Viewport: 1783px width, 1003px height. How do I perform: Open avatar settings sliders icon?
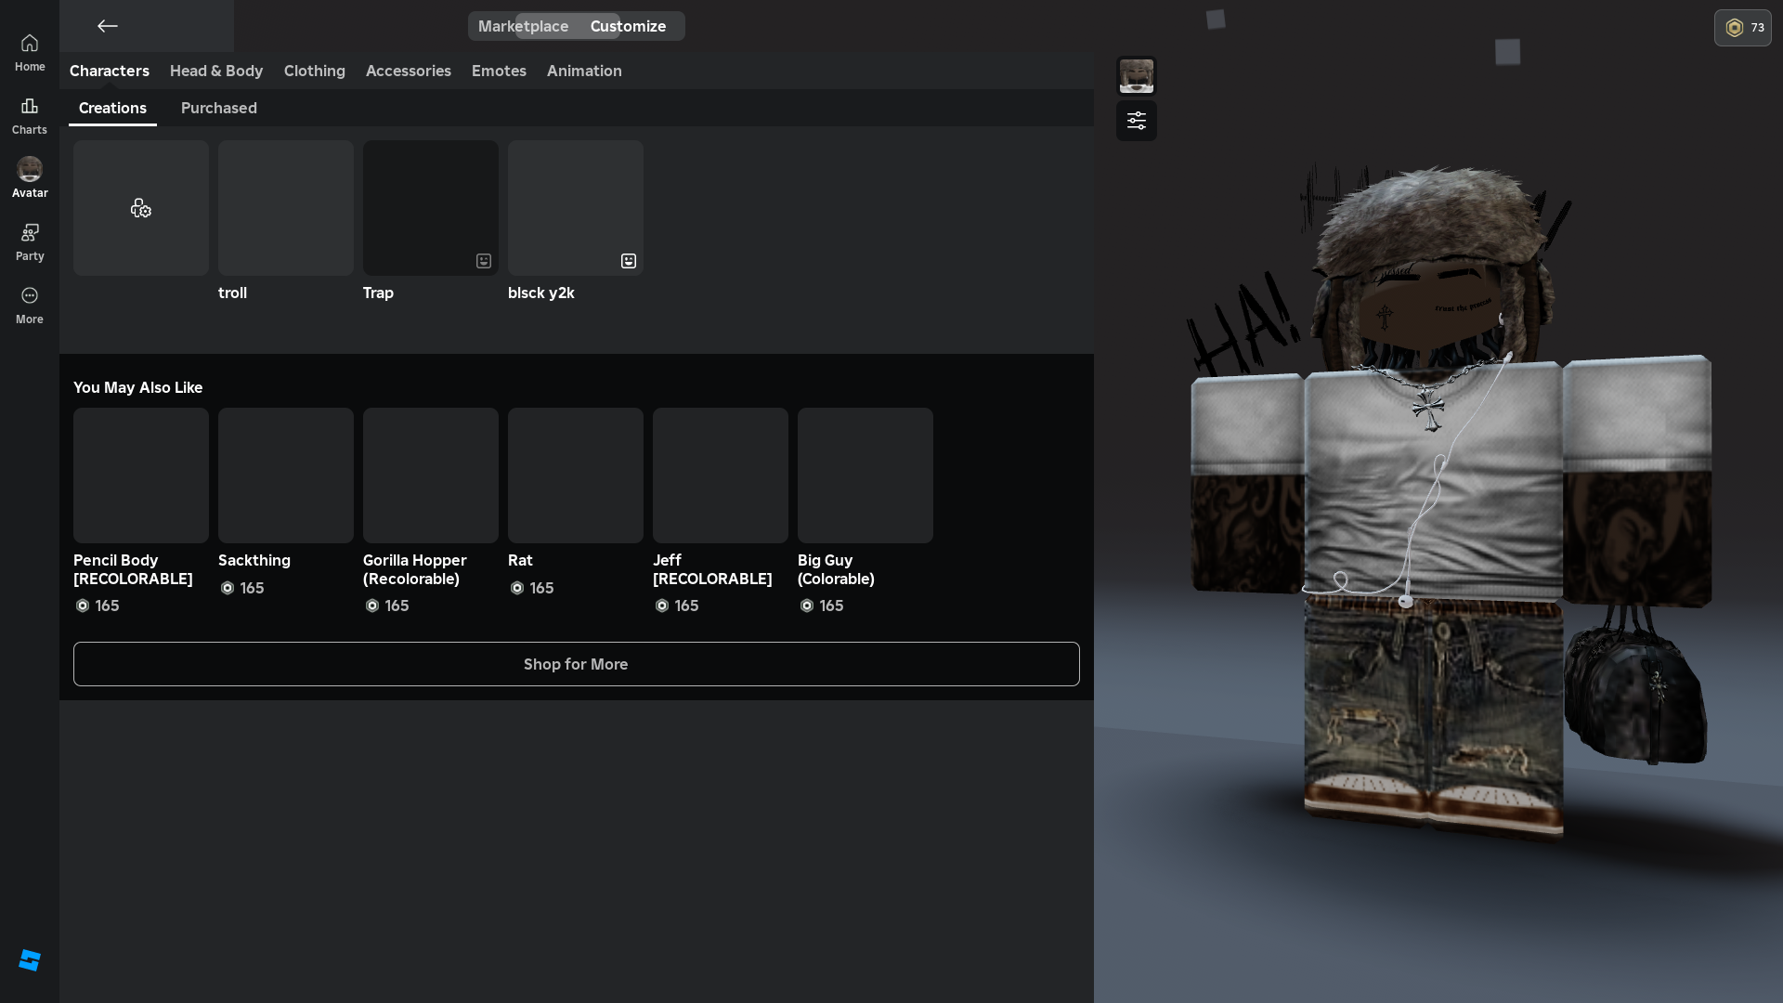pos(1136,121)
